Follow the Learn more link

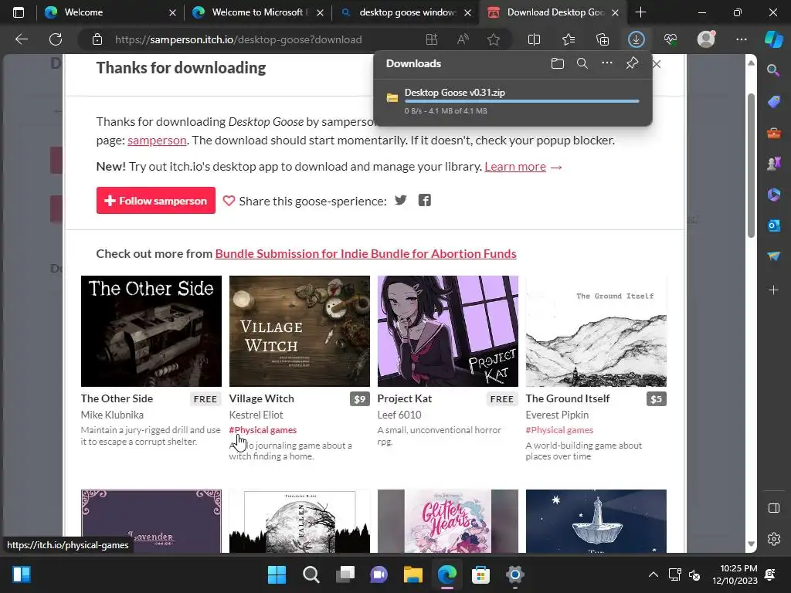tap(515, 167)
